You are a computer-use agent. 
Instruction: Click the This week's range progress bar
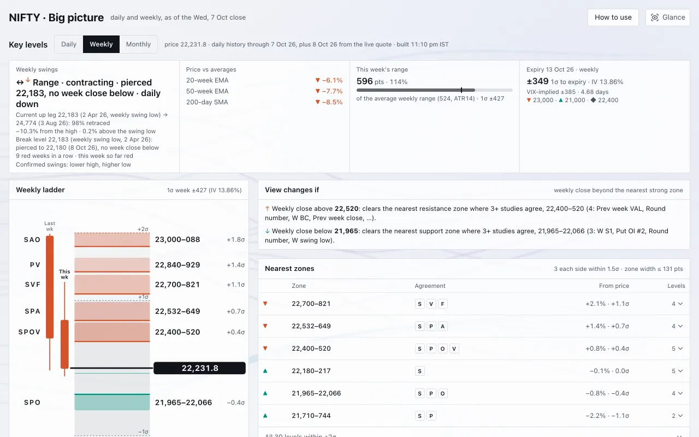pyautogui.click(x=435, y=90)
